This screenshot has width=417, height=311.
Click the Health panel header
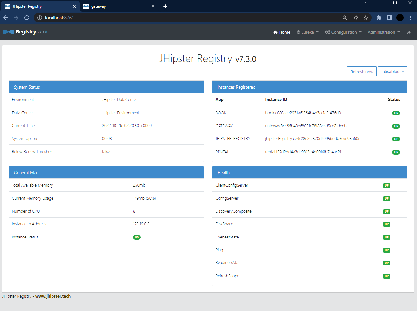310,173
